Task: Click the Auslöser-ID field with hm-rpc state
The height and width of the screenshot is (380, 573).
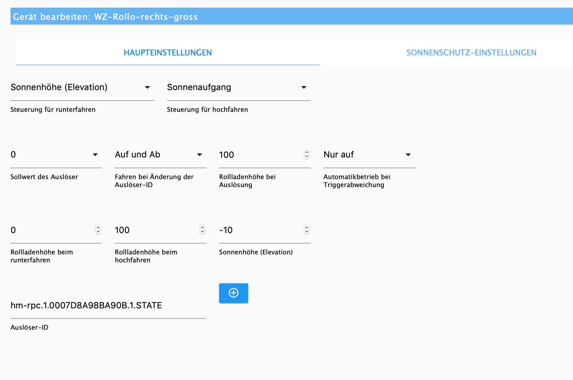Action: pos(108,305)
